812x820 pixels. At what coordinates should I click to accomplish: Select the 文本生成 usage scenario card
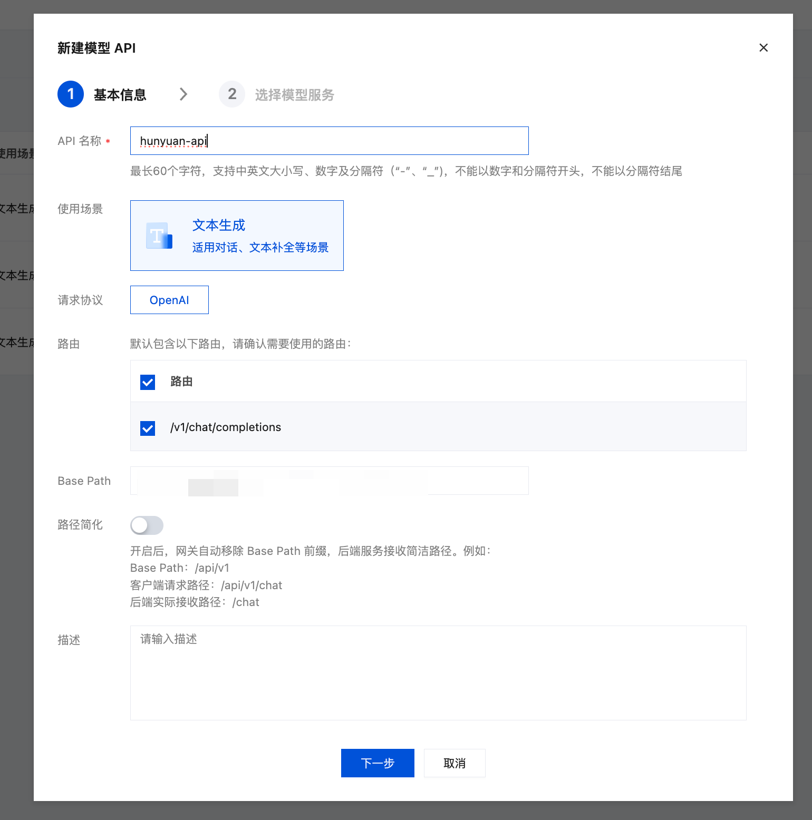(x=237, y=236)
